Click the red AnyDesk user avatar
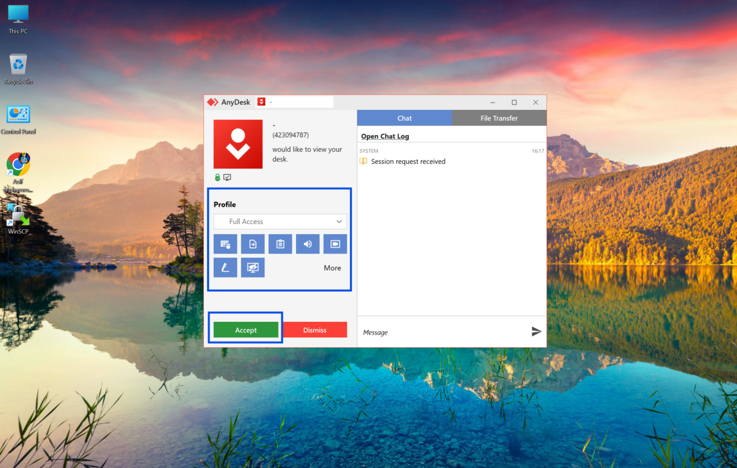This screenshot has width=737, height=468. pyautogui.click(x=238, y=144)
